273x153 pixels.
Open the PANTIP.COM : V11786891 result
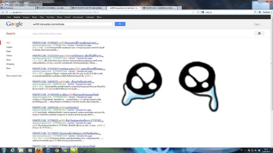(67, 133)
